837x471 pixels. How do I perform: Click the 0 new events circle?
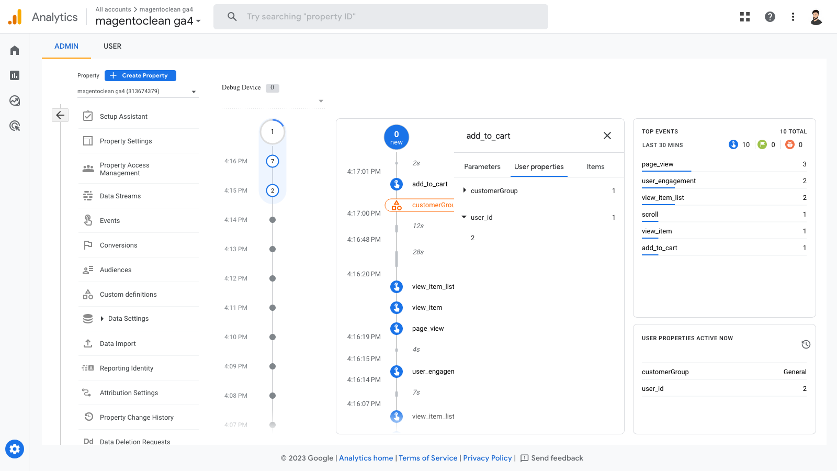click(397, 137)
